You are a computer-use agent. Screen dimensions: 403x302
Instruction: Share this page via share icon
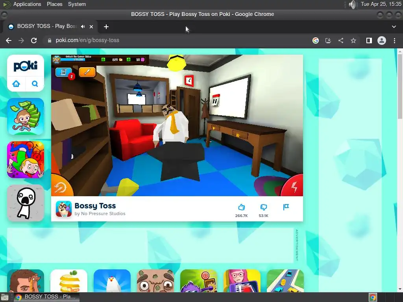click(341, 41)
